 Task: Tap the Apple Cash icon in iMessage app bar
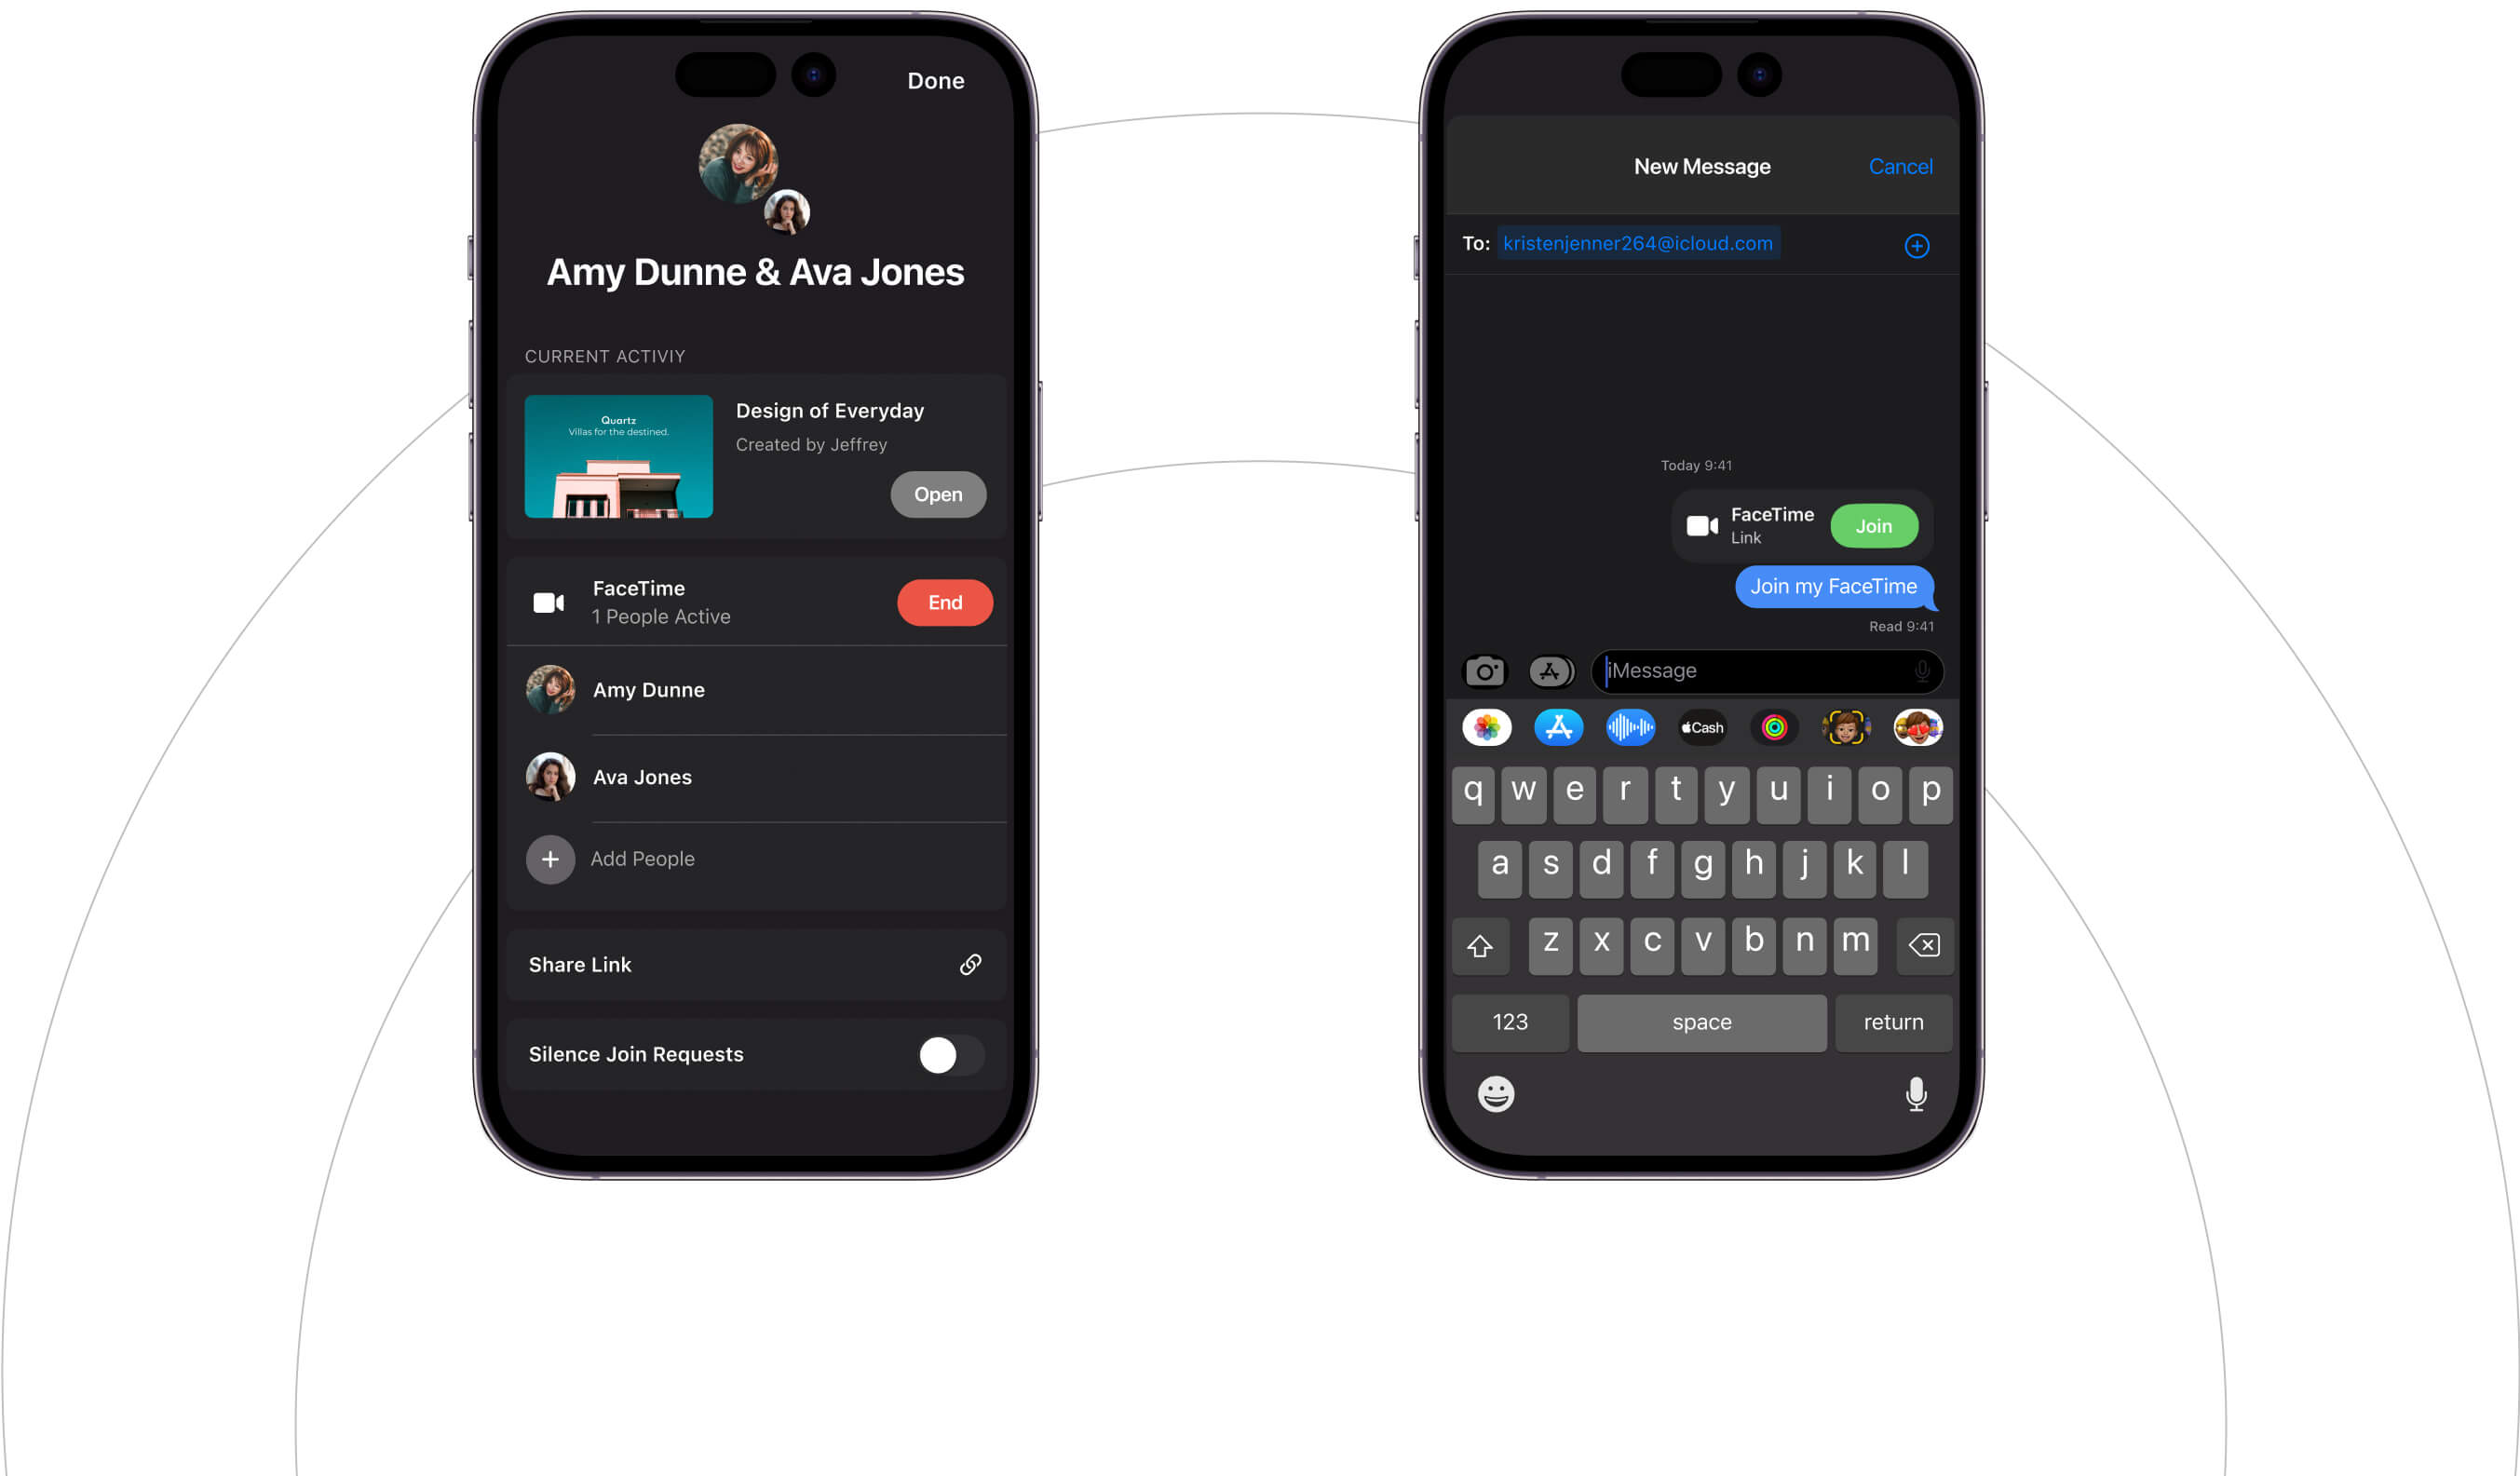(1700, 727)
